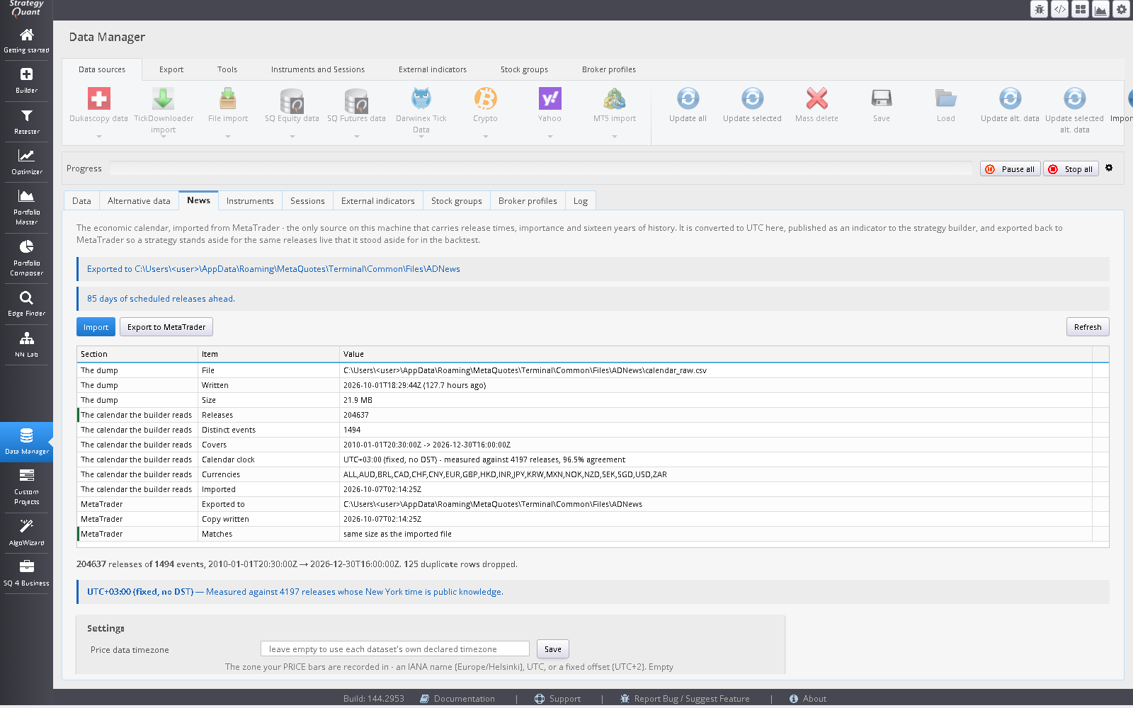
Task: Open Portfolio Master
Action: pyautogui.click(x=26, y=207)
